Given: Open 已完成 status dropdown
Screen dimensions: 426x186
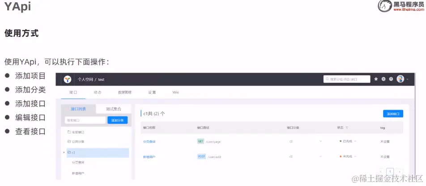Looking at the screenshot, I should [348, 141].
